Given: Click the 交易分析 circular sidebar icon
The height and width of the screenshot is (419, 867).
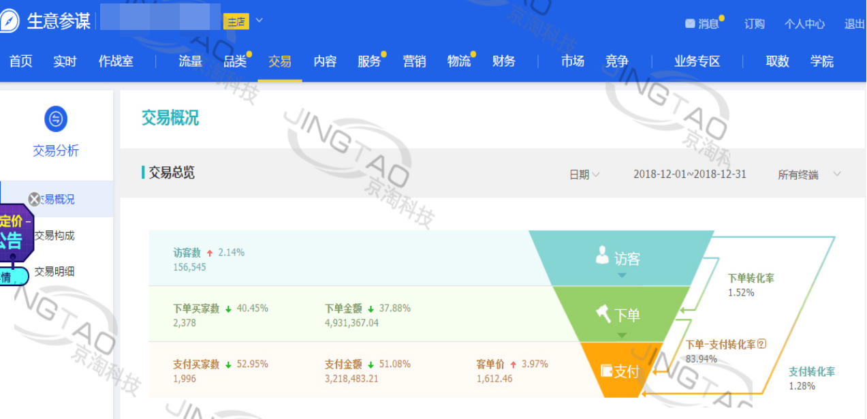Looking at the screenshot, I should click(56, 119).
